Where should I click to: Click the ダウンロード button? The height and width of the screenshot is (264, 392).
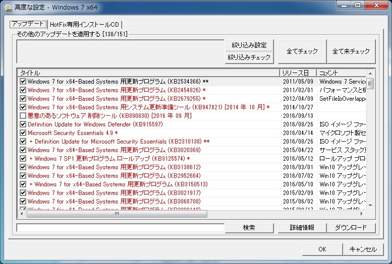(x=351, y=228)
